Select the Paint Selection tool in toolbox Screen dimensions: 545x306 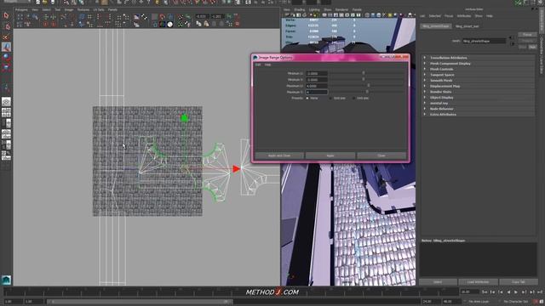6,37
